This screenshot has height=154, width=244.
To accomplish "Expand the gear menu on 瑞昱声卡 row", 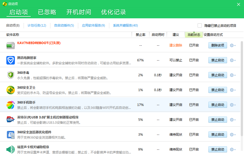I will tap(232, 149).
